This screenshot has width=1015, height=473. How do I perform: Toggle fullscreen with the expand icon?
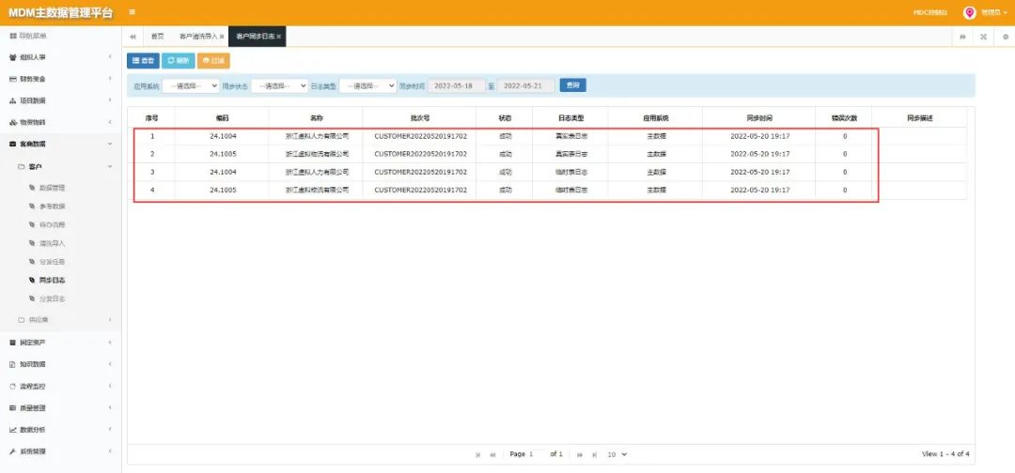click(x=983, y=37)
